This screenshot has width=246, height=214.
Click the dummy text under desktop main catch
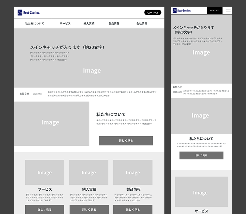coord(50,56)
